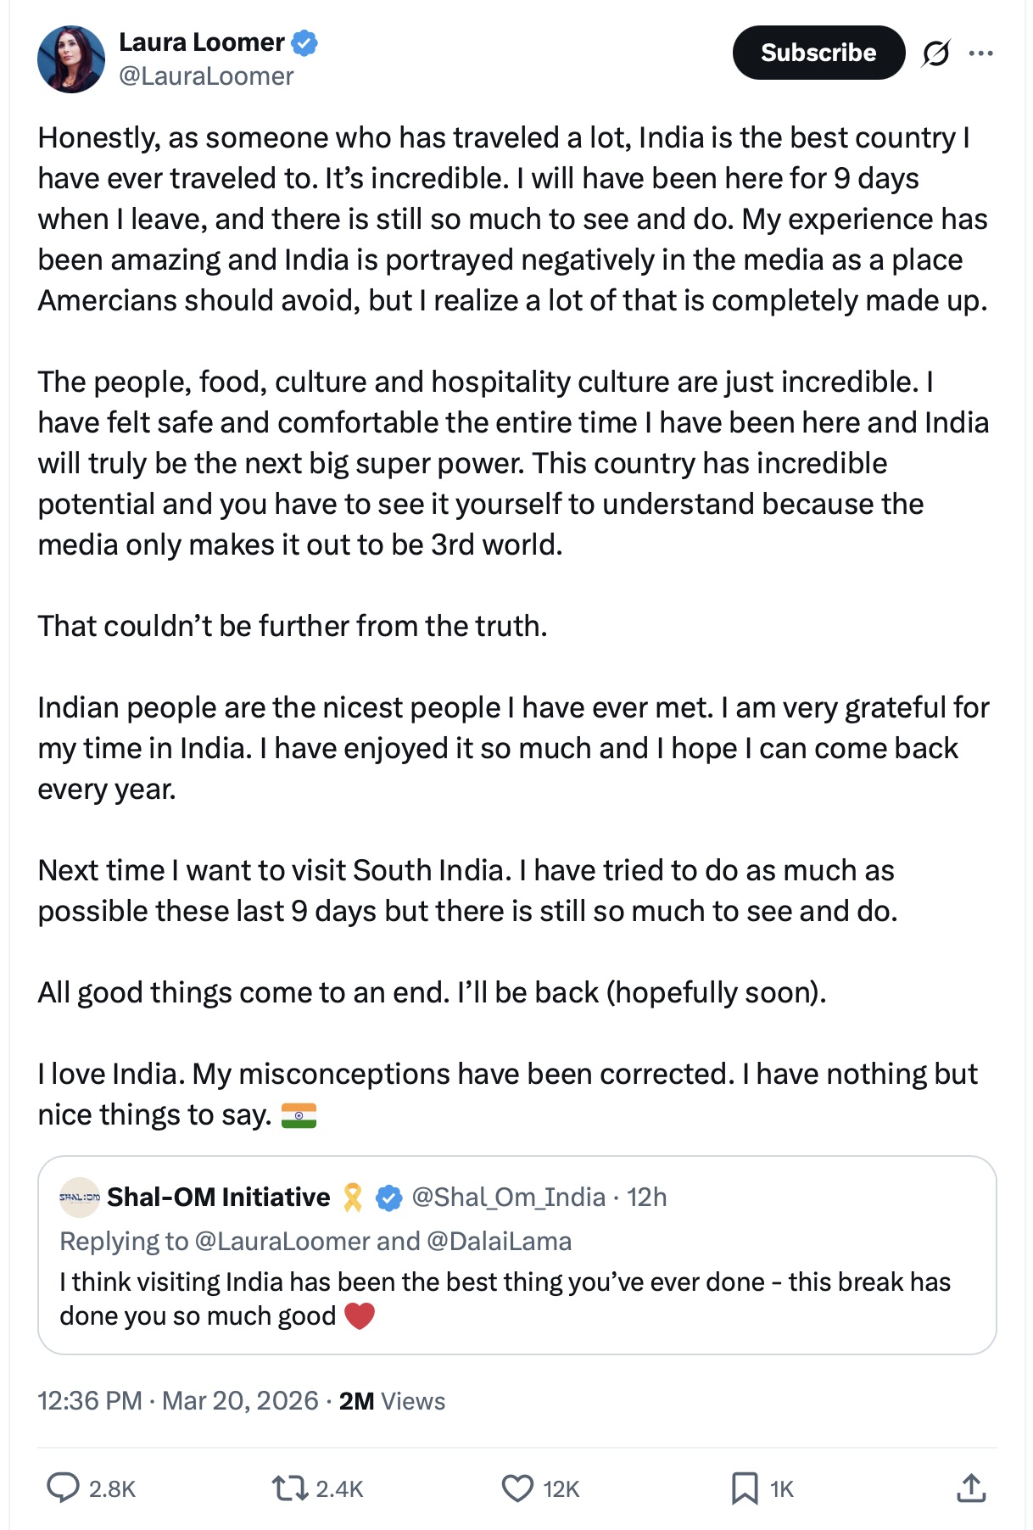
Task: Repost this post using the retweet icon
Action: coord(289,1488)
